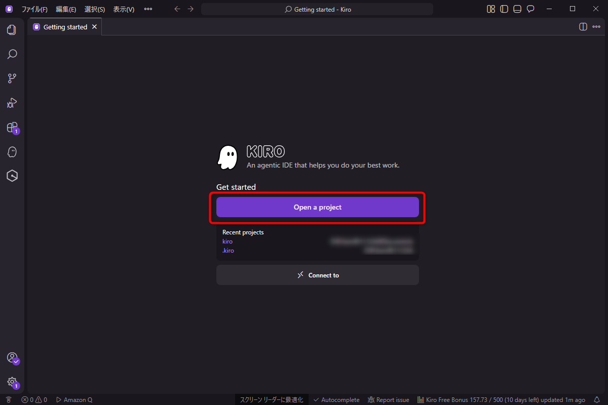The height and width of the screenshot is (405, 608).
Task: Open the 編集(E) menu
Action: (66, 9)
